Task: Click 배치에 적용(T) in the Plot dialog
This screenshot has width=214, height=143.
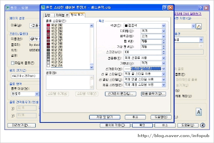Action: (115, 125)
